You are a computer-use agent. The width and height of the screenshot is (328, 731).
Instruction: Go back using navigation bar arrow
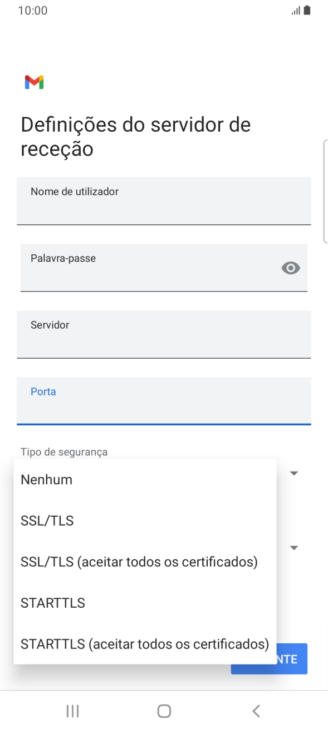[x=256, y=710]
